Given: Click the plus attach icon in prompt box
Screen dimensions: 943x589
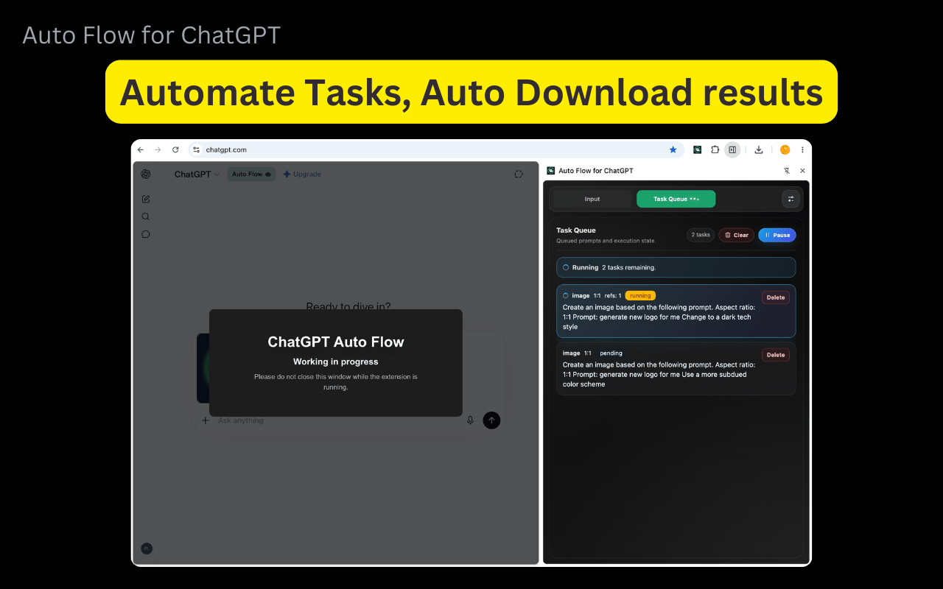Looking at the screenshot, I should click(206, 420).
